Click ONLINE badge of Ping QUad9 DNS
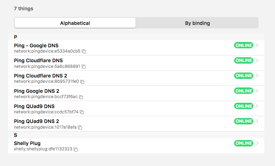Image resolution: width=275 pixels, height=166 pixels. pyautogui.click(x=243, y=106)
